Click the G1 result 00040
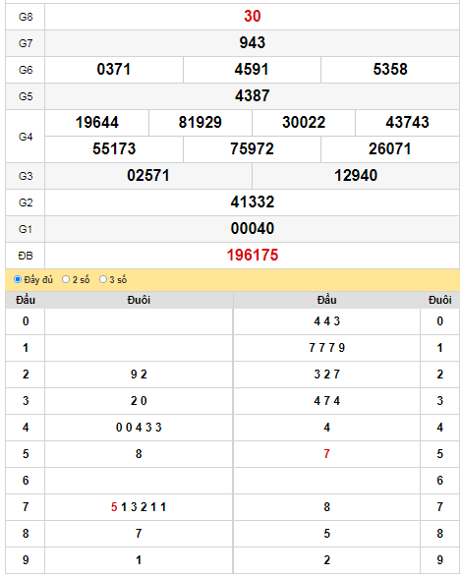 point(253,228)
